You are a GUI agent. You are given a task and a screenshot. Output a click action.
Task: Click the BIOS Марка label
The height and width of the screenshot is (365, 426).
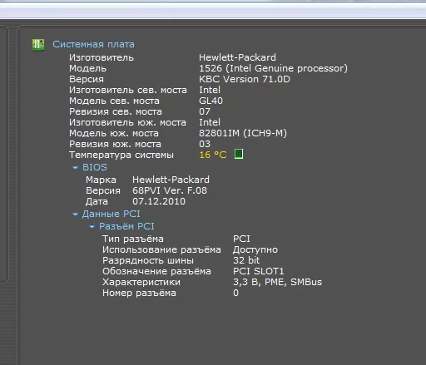(101, 180)
